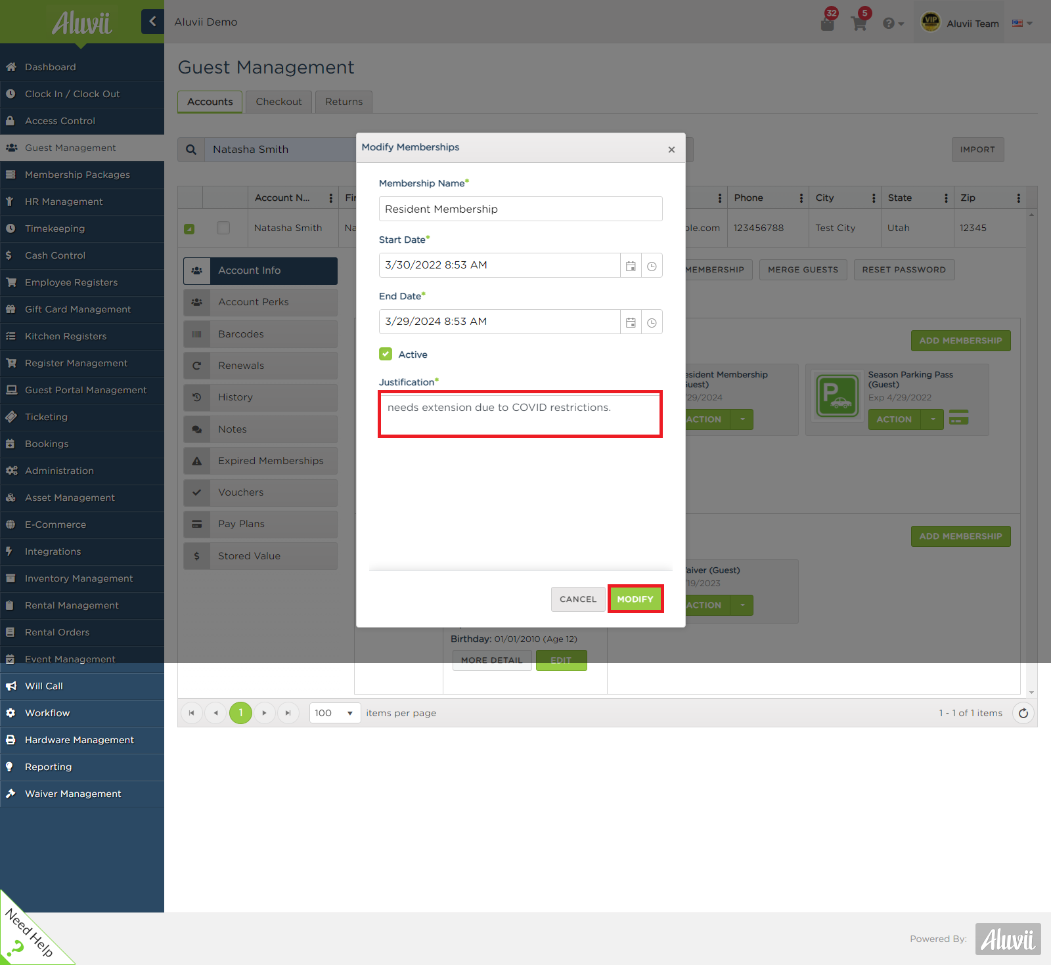Open Account Name column options menu
The image size is (1051, 965).
(330, 198)
